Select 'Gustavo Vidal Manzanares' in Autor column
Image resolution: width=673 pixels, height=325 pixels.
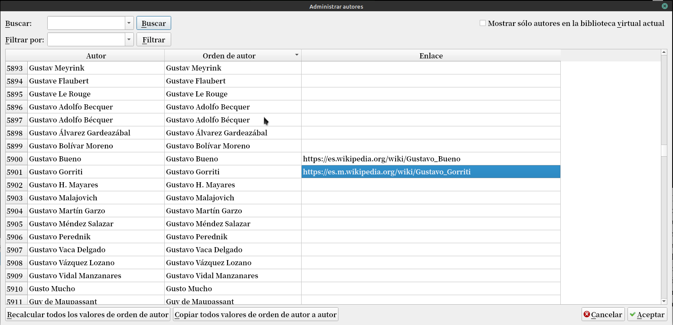[96, 276]
